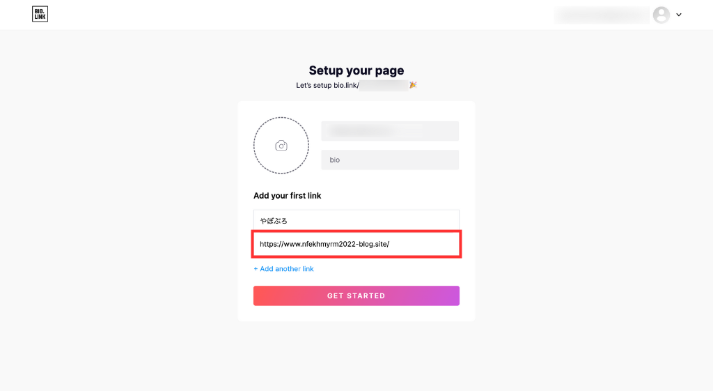
Task: Click the GET STARTED button
Action: tap(356, 296)
